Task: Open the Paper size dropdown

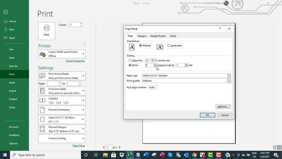Action: click(229, 76)
